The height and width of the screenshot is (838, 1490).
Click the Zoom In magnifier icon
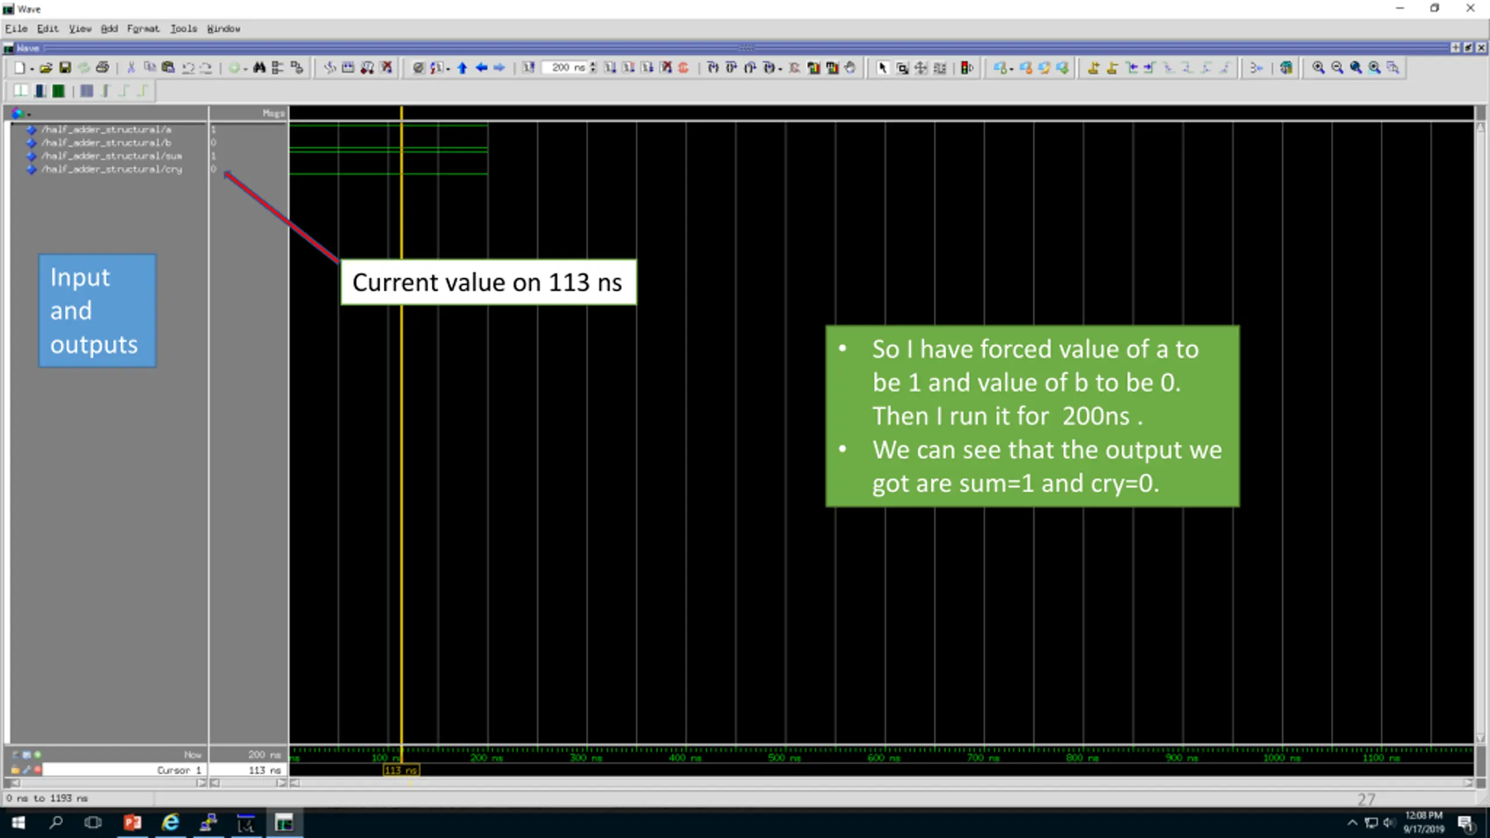point(1319,68)
